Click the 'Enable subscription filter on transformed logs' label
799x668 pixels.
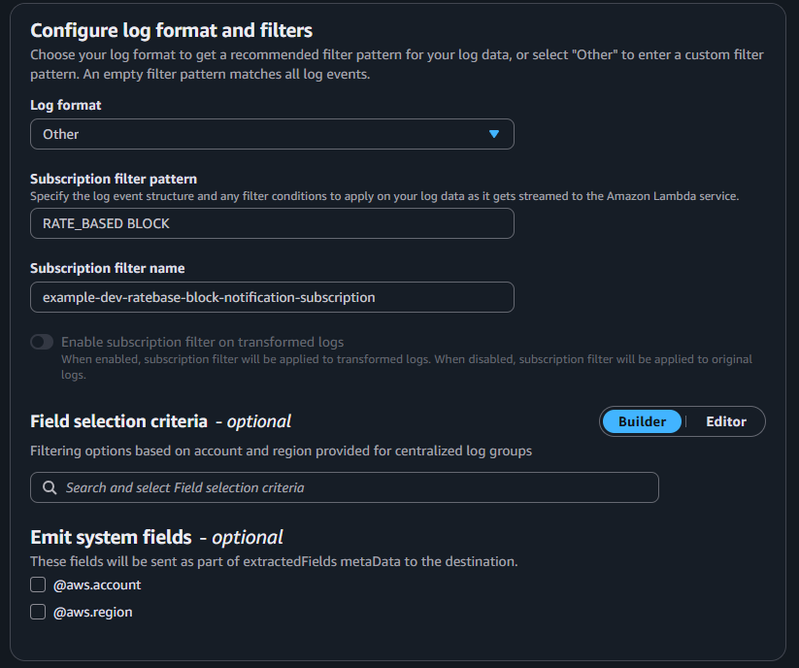pyautogui.click(x=202, y=342)
